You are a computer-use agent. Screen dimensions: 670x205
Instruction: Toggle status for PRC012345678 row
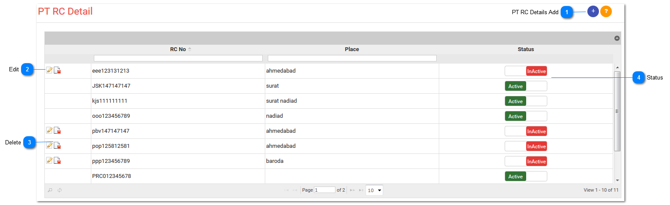pos(526,176)
